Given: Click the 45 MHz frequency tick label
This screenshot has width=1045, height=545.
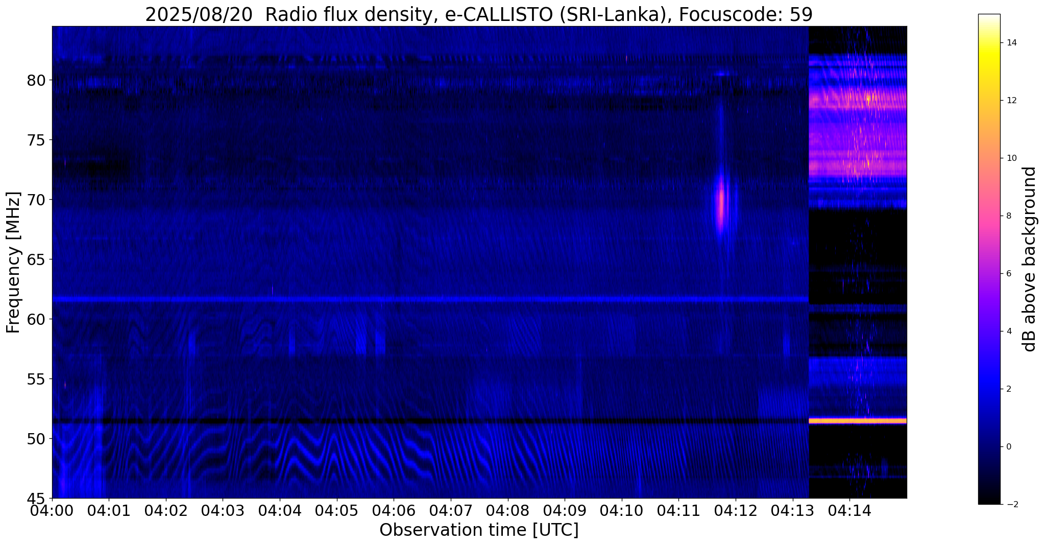Looking at the screenshot, I should 36,498.
